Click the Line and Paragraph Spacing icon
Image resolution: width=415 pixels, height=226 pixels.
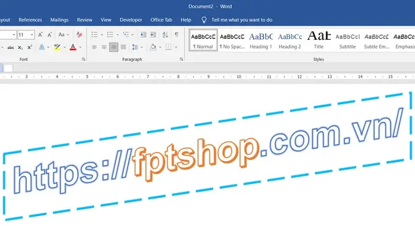[x=135, y=47]
